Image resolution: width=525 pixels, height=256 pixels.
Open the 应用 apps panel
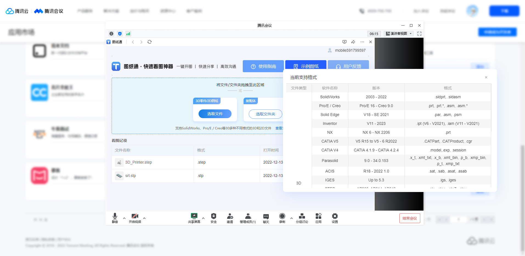[x=318, y=218]
